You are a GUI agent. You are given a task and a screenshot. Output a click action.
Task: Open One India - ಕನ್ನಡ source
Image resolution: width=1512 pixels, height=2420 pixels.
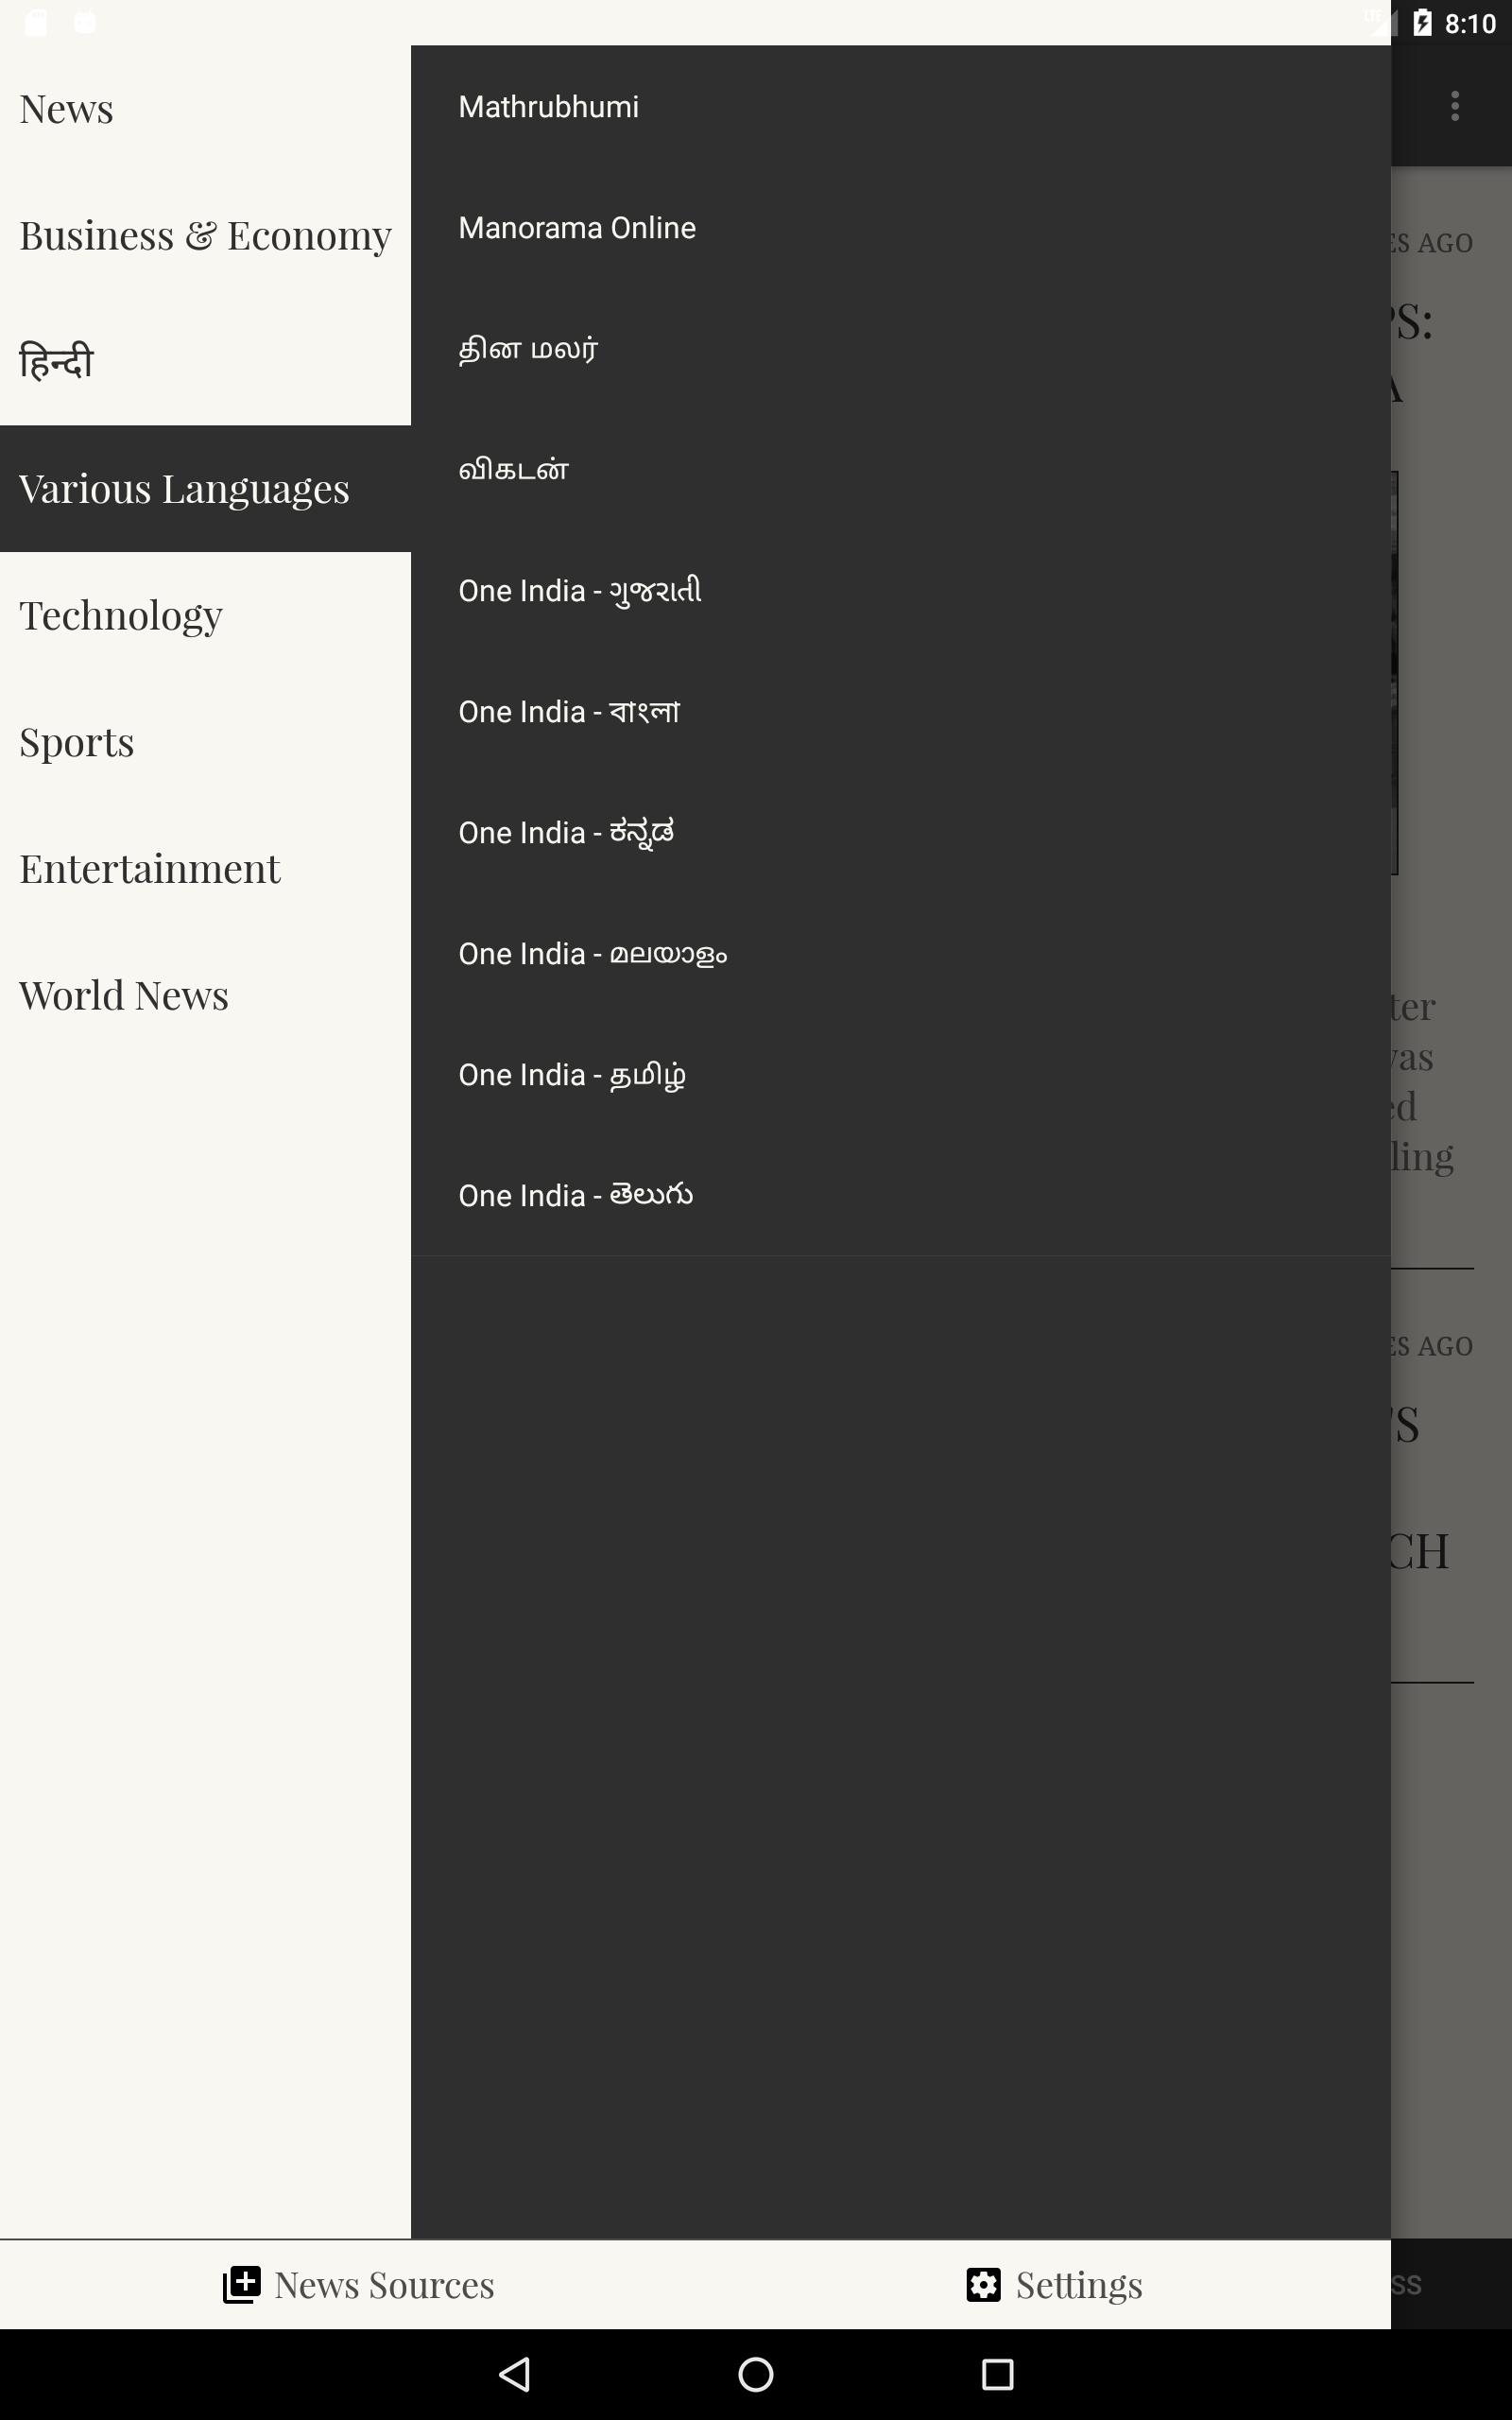(x=900, y=833)
